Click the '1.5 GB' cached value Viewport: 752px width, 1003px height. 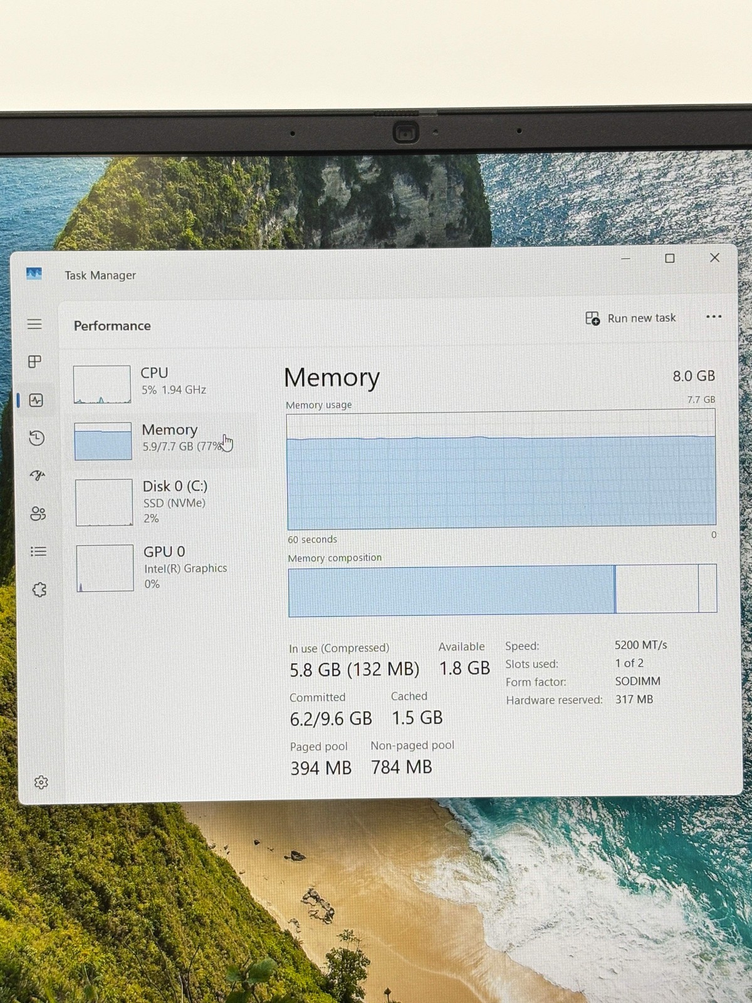point(417,718)
